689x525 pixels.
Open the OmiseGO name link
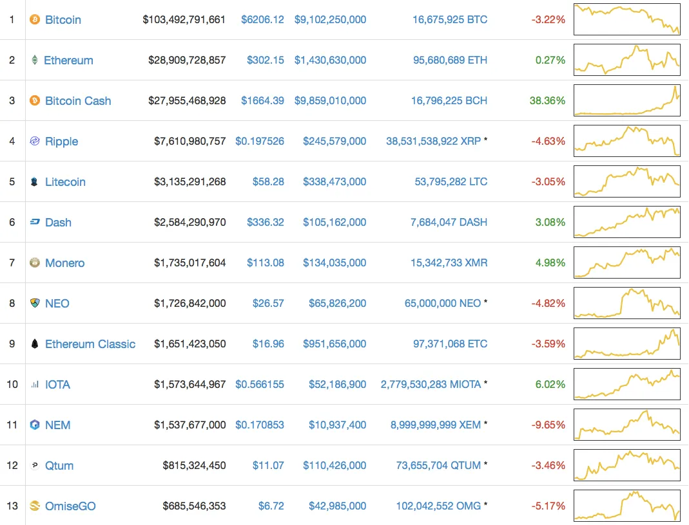(x=70, y=506)
